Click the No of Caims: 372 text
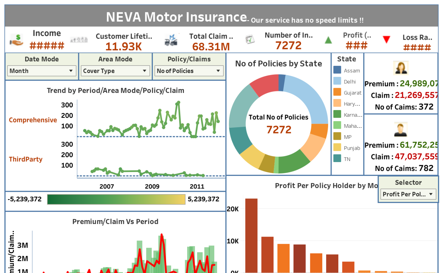This screenshot has width=443, height=273. click(404, 107)
